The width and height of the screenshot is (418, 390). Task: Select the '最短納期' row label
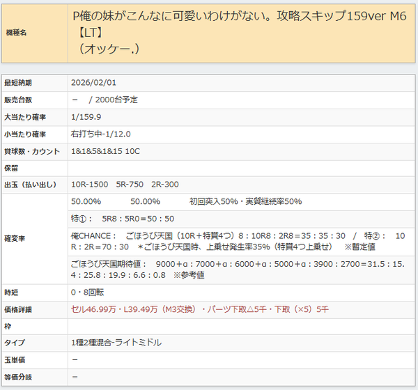(18, 83)
